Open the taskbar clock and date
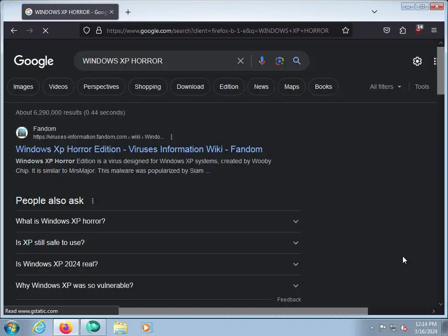The width and height of the screenshot is (448, 336). pyautogui.click(x=426, y=328)
